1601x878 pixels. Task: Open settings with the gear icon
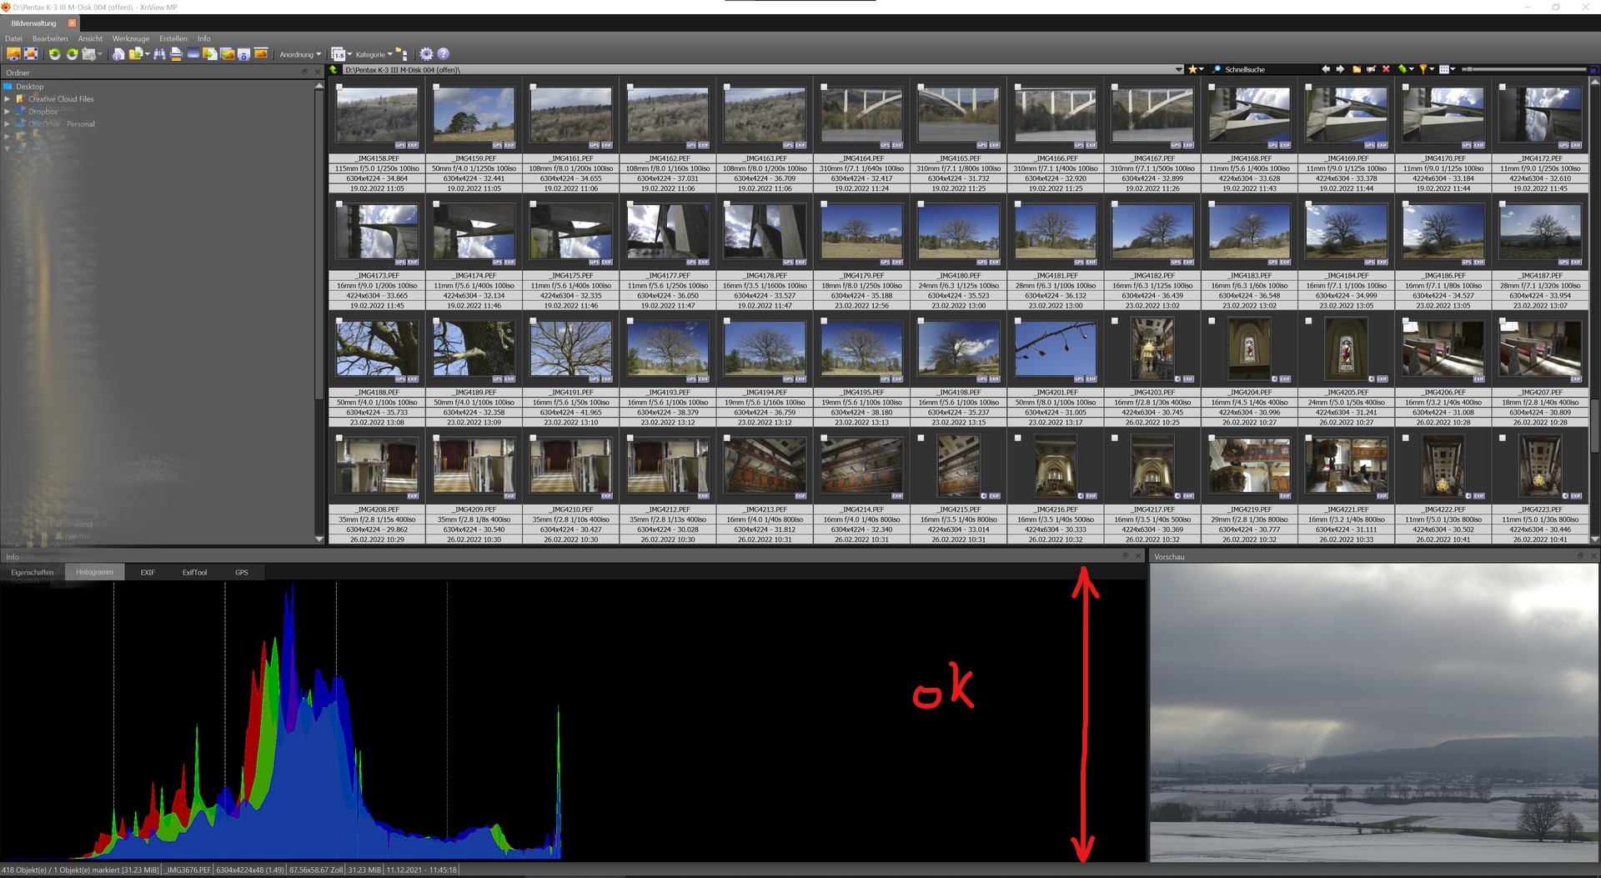[426, 54]
